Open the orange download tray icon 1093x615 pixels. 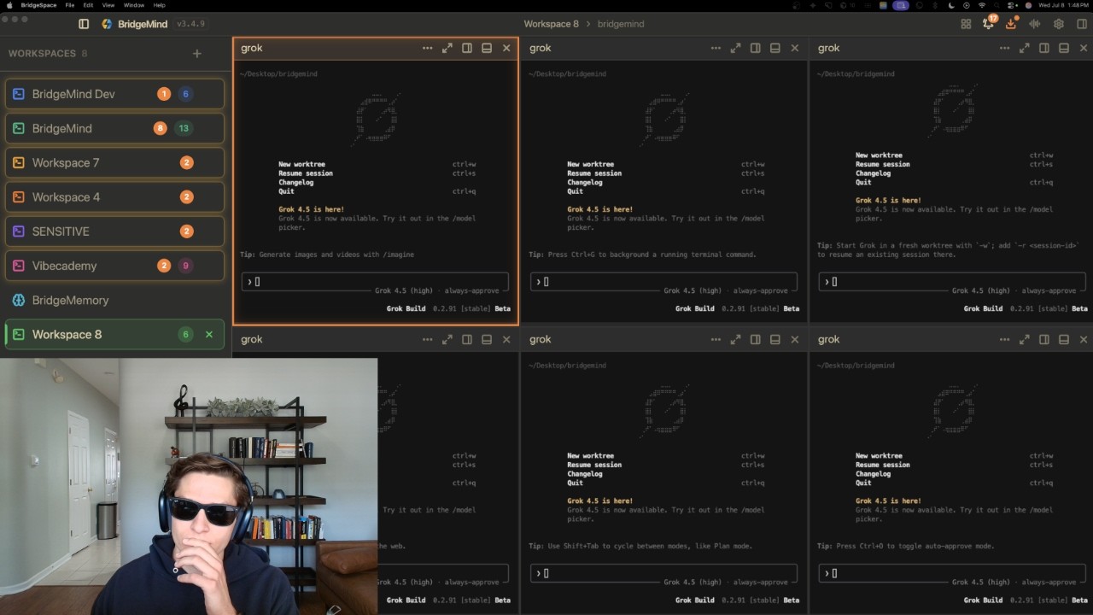click(x=1011, y=23)
